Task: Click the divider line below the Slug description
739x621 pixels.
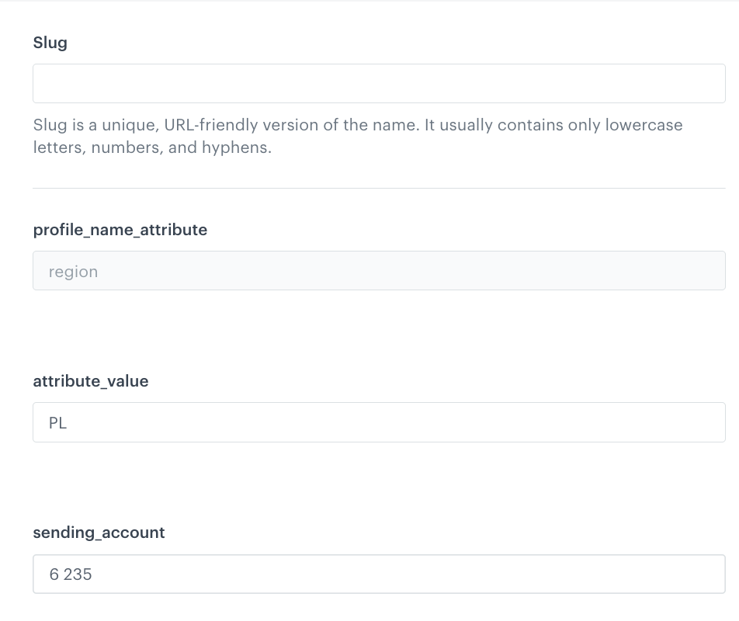Action: click(379, 188)
